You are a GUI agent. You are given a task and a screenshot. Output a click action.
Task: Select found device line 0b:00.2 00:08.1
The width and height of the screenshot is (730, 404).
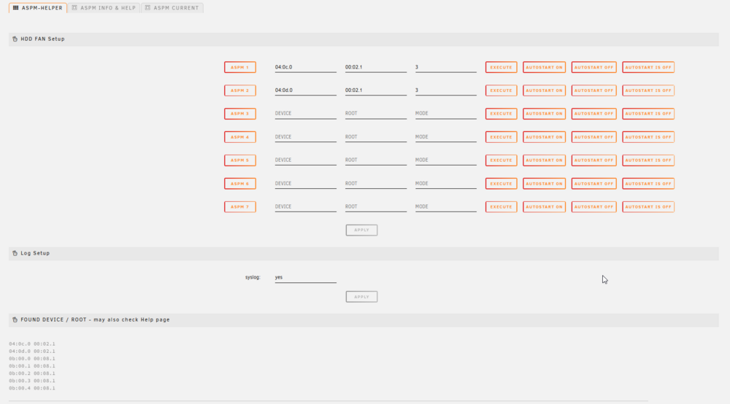[31, 373]
